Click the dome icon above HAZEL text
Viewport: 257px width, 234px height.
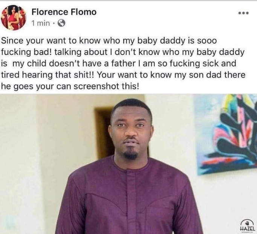pyautogui.click(x=247, y=221)
